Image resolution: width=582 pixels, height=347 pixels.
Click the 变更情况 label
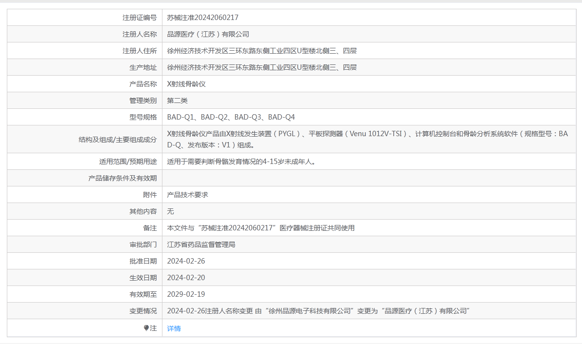pos(143,311)
